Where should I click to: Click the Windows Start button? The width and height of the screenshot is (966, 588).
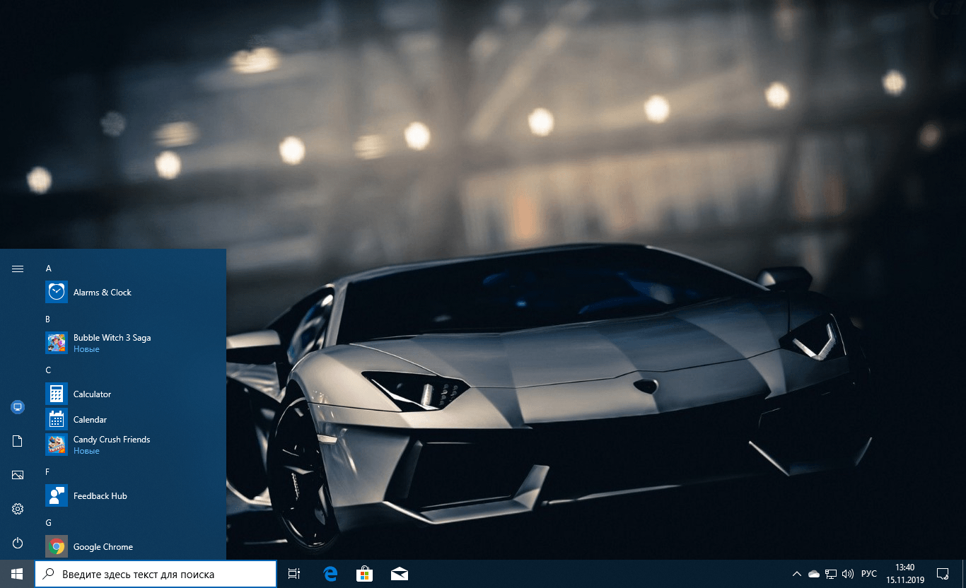point(17,574)
